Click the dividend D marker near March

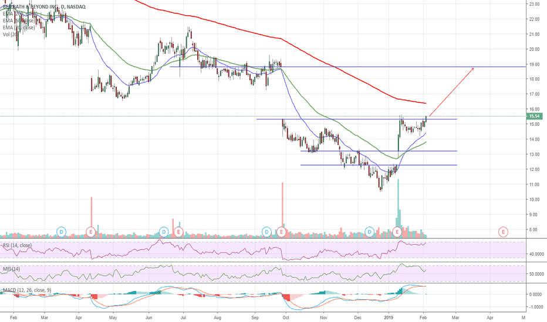(61, 232)
